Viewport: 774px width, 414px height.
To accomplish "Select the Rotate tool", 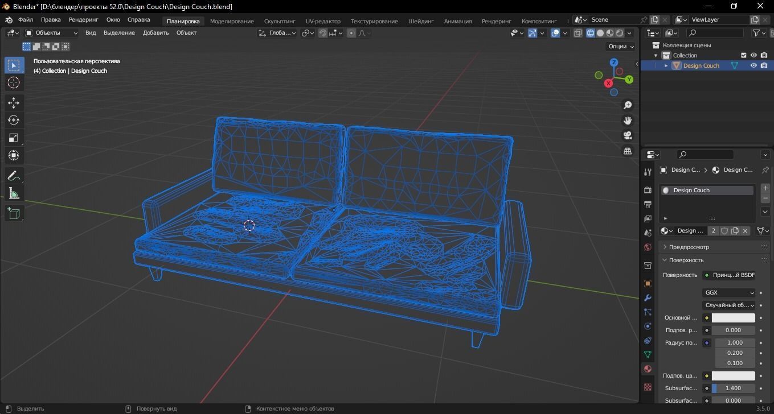I will 14,120.
